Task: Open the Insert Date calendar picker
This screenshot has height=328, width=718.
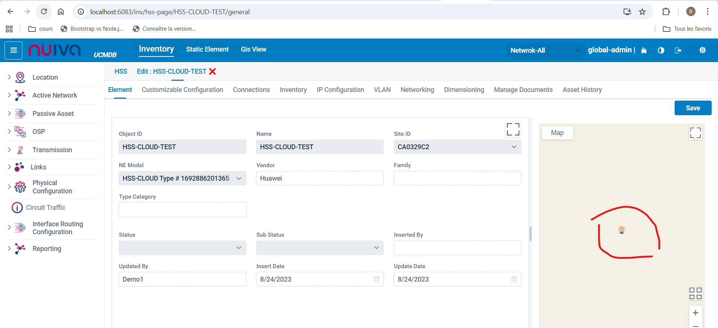Action: click(x=376, y=279)
